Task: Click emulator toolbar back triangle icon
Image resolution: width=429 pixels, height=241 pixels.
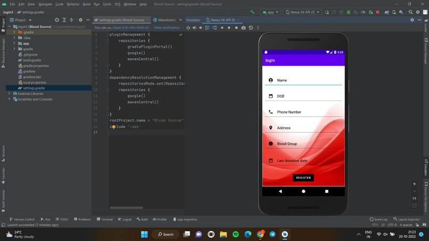Action: (x=222, y=28)
